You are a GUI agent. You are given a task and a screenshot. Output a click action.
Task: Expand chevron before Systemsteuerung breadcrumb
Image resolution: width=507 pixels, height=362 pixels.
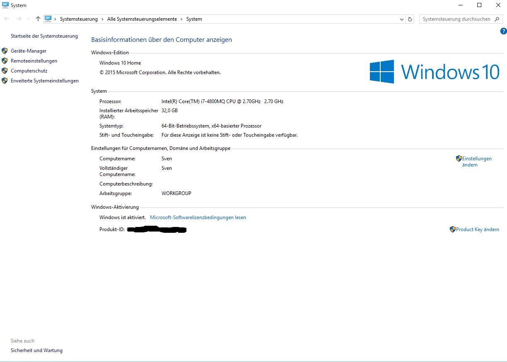[55, 19]
